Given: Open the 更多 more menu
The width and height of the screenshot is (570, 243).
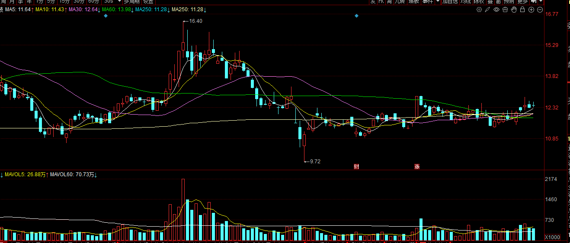Looking at the screenshot, I should point(522,2).
